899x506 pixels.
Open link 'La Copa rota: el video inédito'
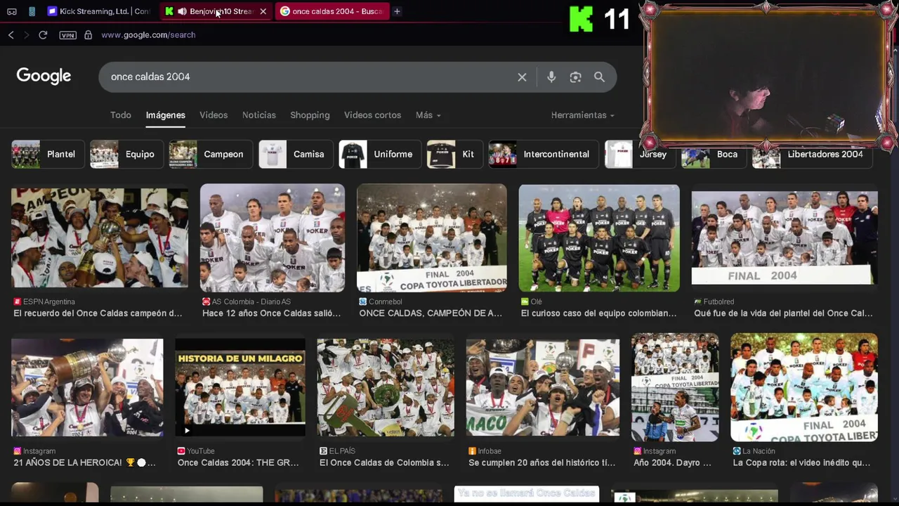pyautogui.click(x=801, y=463)
